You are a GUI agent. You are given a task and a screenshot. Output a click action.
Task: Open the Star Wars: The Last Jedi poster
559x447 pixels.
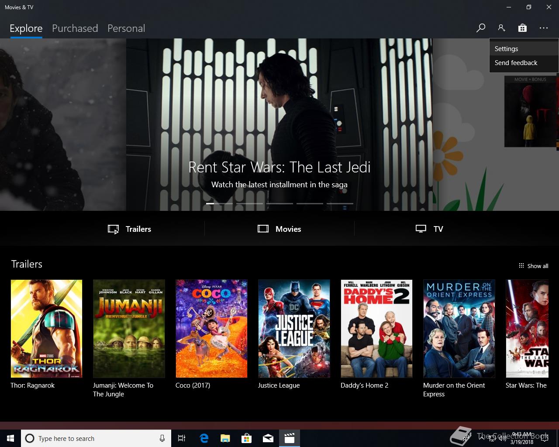(527, 329)
